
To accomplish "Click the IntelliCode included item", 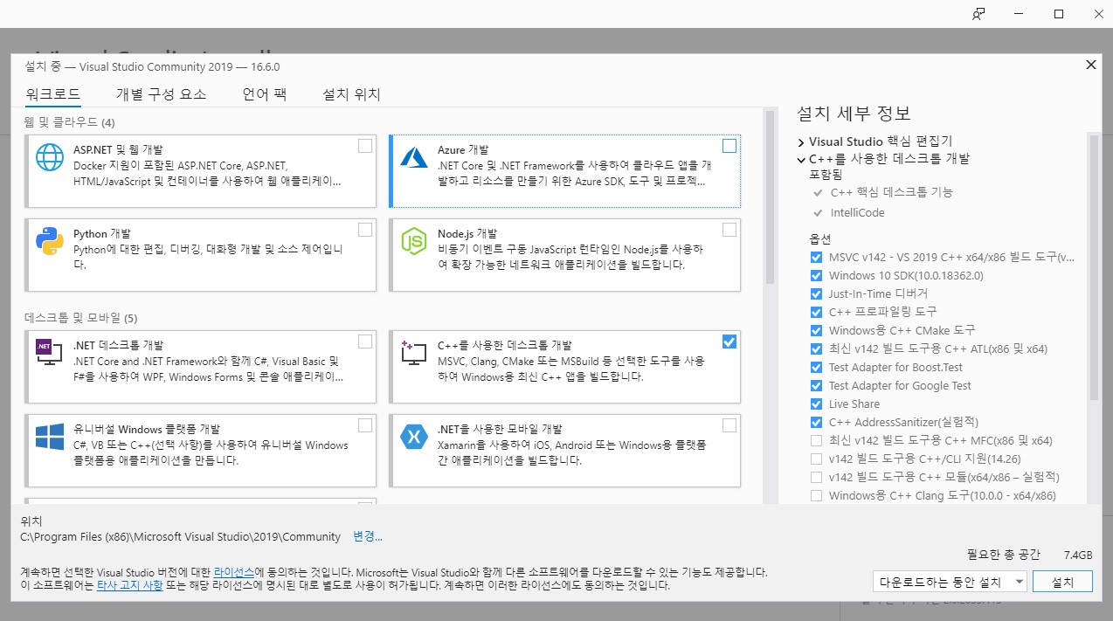I will [x=857, y=212].
